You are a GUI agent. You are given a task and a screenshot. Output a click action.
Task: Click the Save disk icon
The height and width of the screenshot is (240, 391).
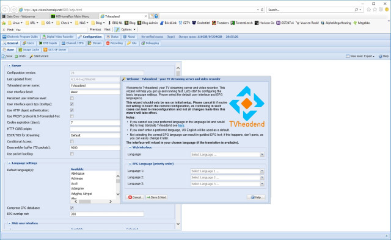[x=4, y=56]
